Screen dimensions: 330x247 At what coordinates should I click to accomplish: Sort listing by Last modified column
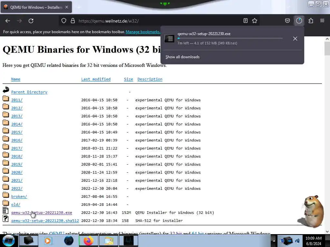pos(96,79)
